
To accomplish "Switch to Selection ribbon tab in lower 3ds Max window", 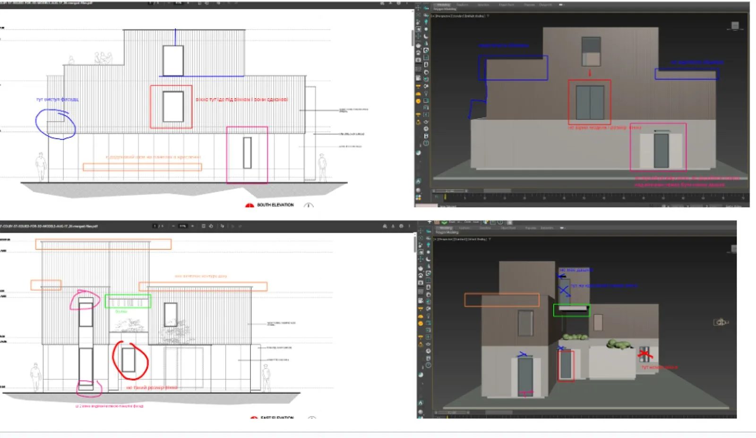I will click(485, 228).
